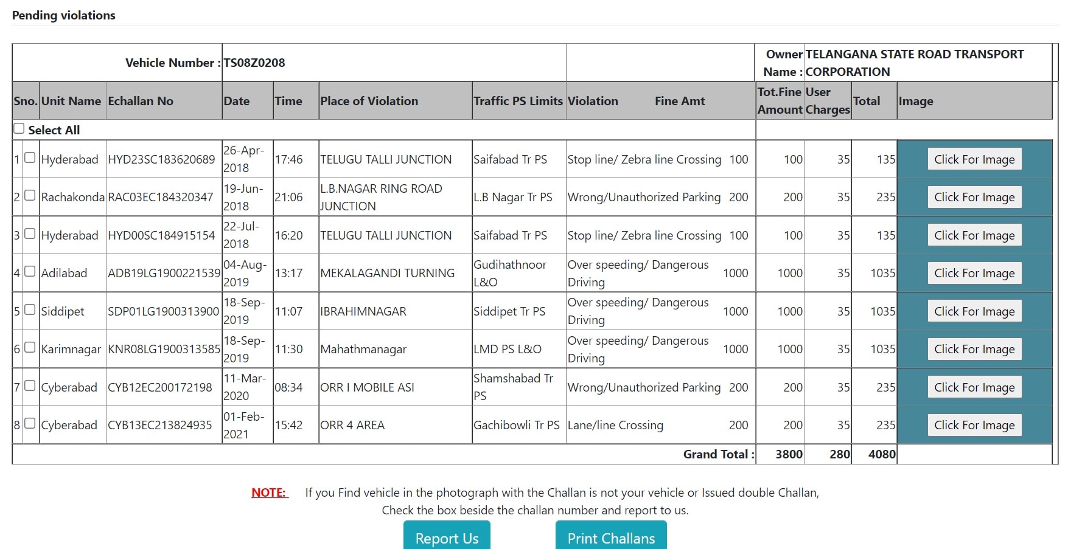Check the box for challan HYD00SC184915154
This screenshot has height=549, width=1068.
[x=30, y=234]
